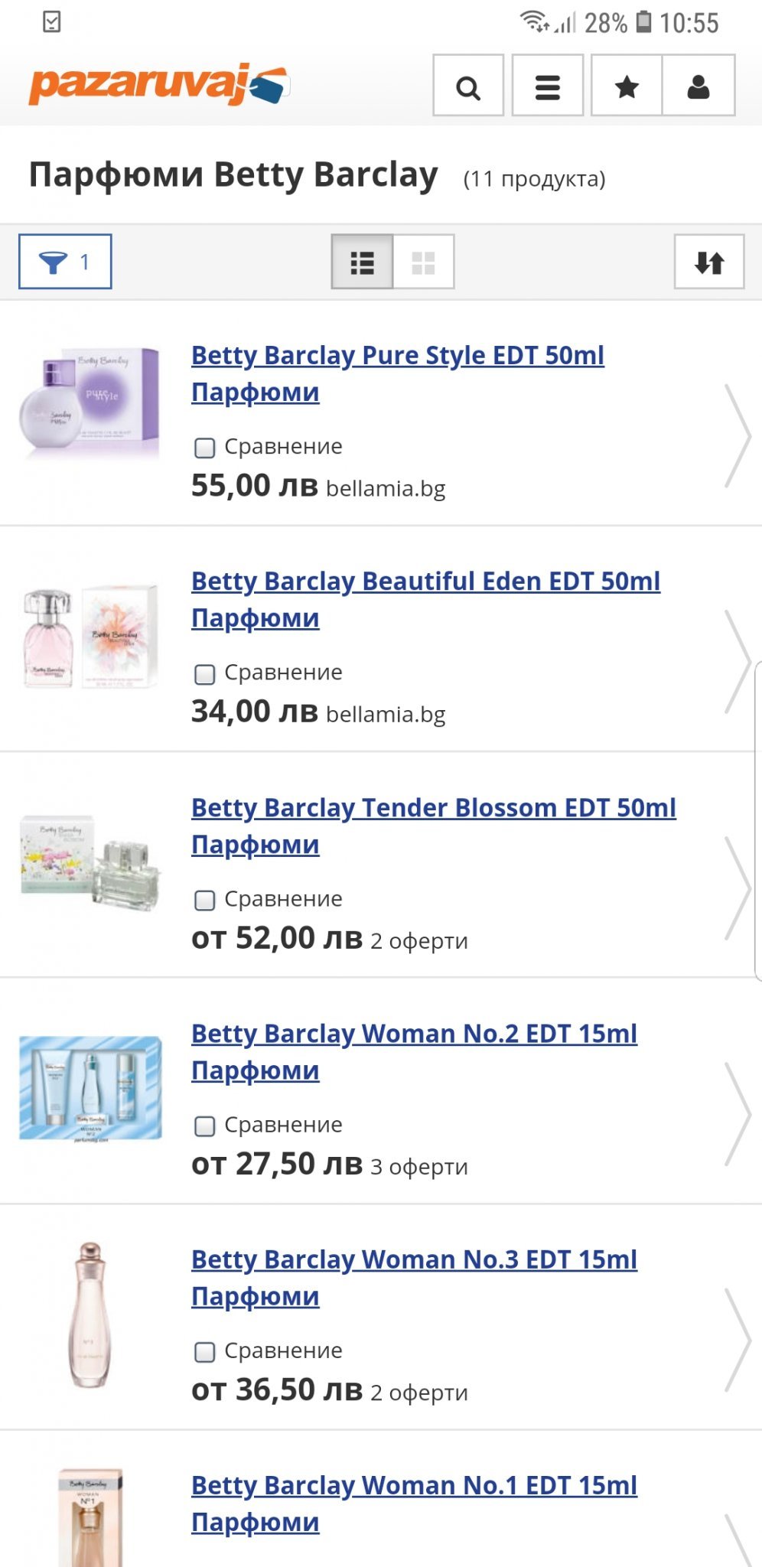Tap the Pure Style perfume thumbnail
This screenshot has width=762, height=1567.
(x=90, y=403)
